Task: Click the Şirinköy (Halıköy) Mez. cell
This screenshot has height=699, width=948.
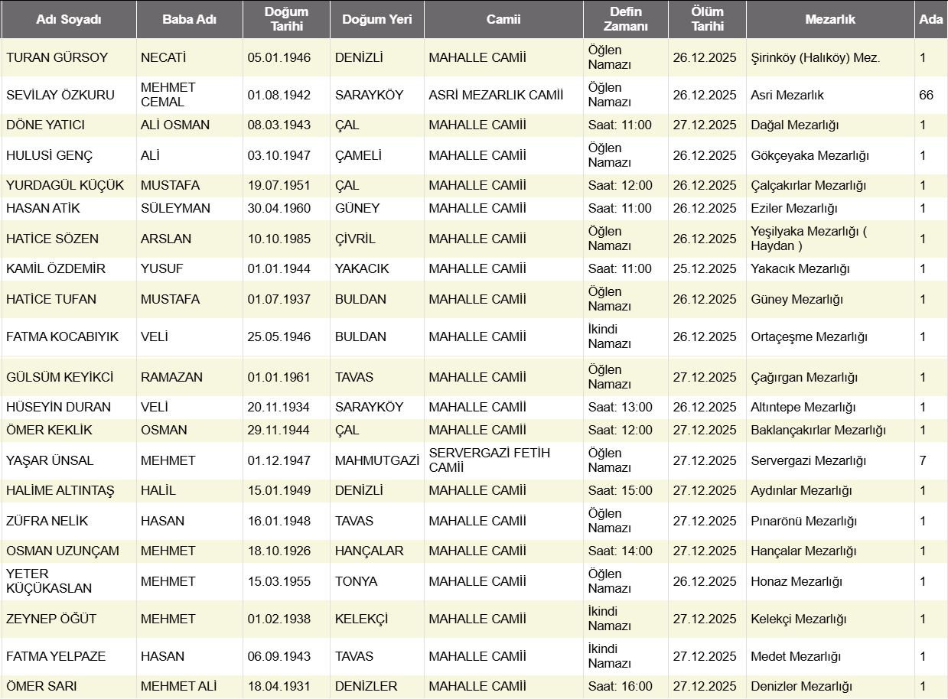Action: click(816, 57)
